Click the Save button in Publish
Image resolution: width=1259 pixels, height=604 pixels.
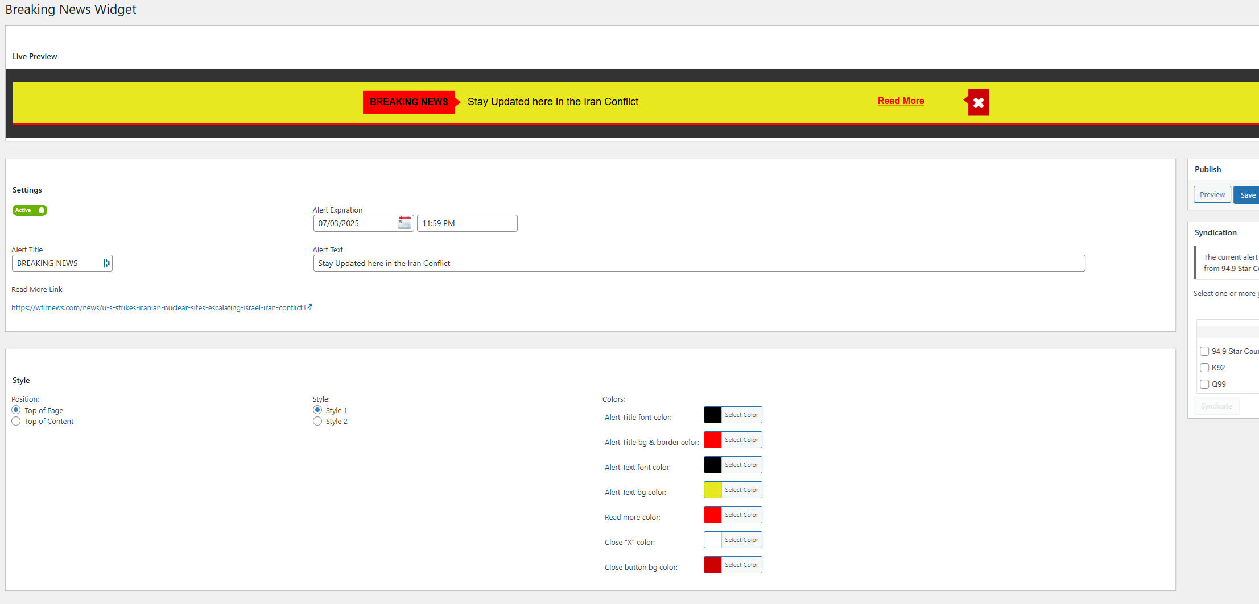pyautogui.click(x=1248, y=195)
